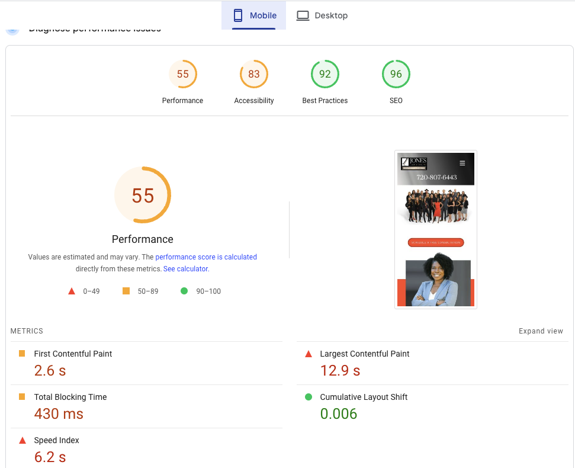Toggle Expand view for the metrics

541,331
